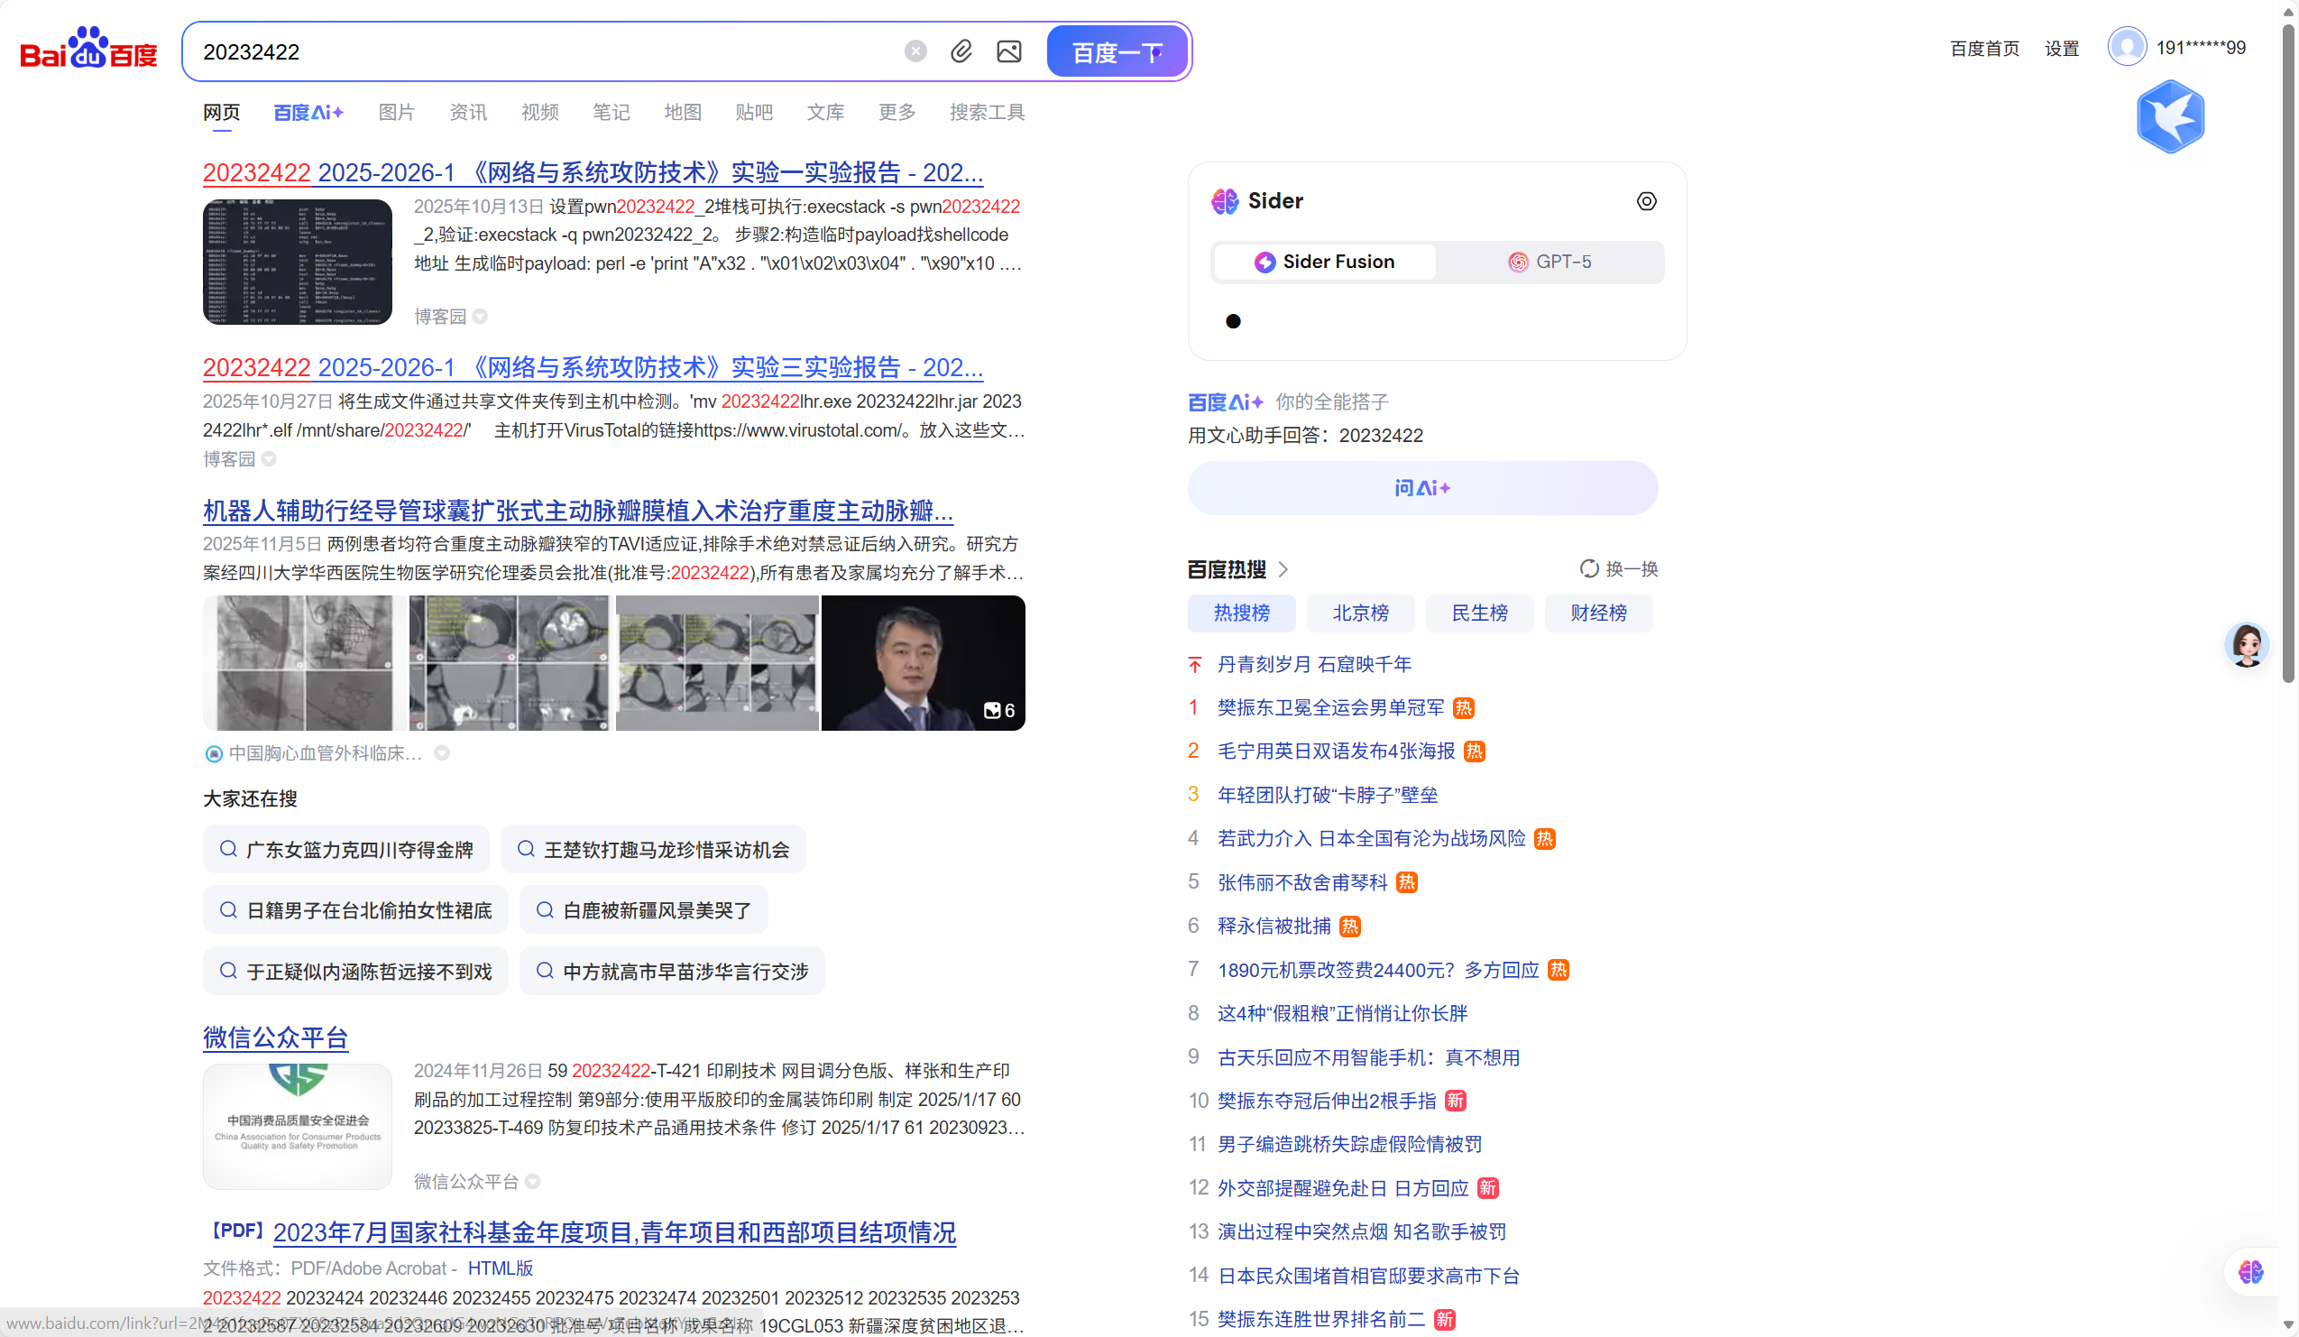Click the blue bird assistant icon
The width and height of the screenshot is (2299, 1337).
point(2169,116)
